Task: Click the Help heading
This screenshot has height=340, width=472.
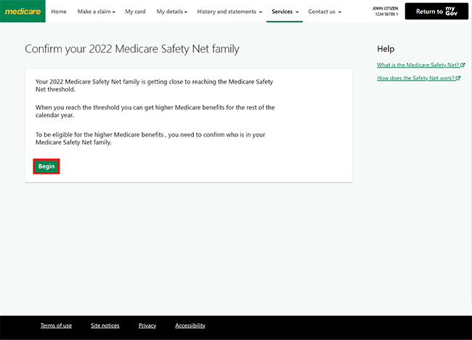Action: (386, 49)
